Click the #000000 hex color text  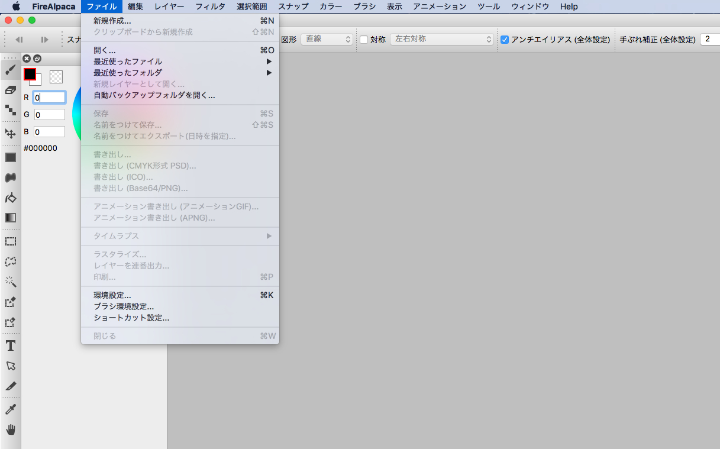40,148
